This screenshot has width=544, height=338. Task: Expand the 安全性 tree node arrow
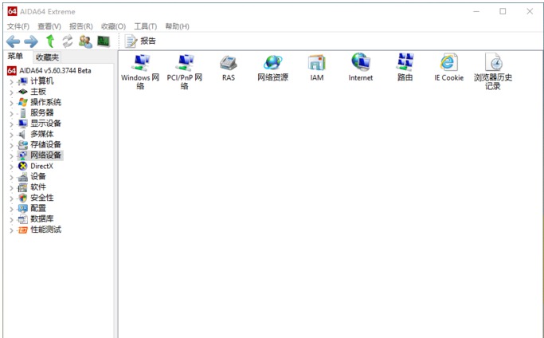(11, 198)
